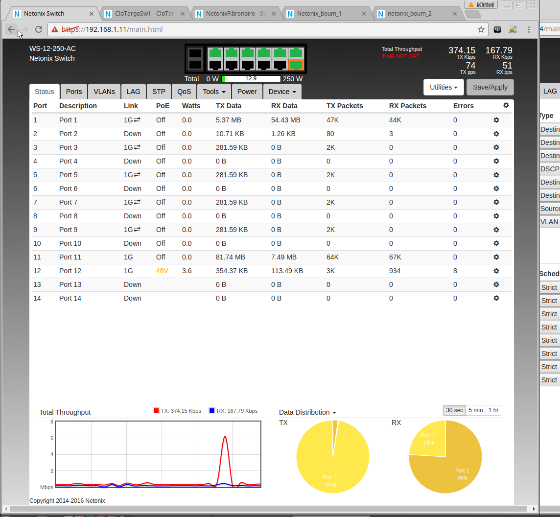Switch graph range to 1 hr

[x=493, y=410]
